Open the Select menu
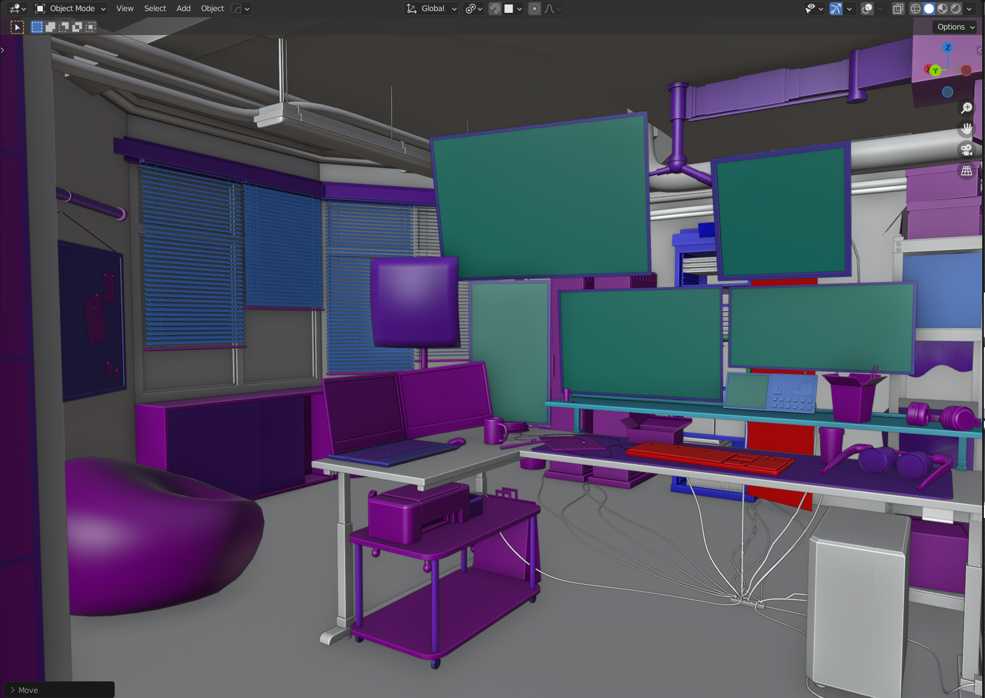Viewport: 985px width, 698px height. (155, 8)
